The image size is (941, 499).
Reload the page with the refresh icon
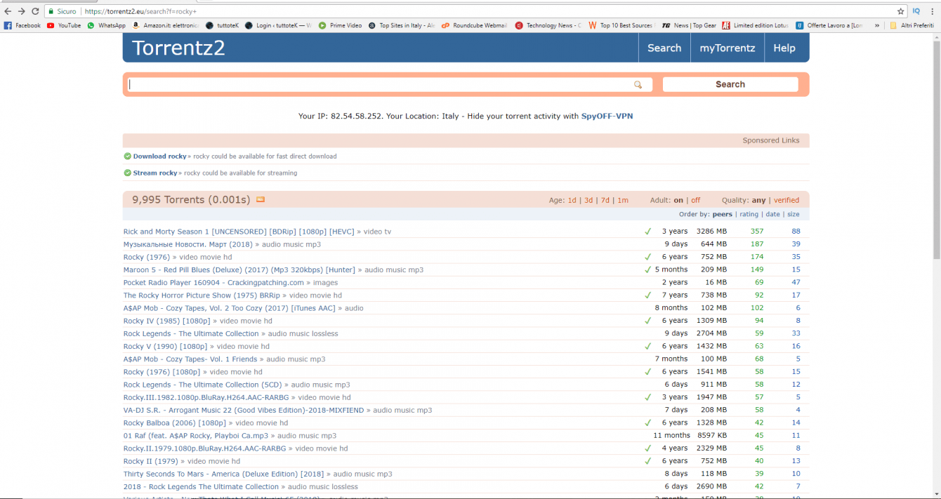tap(35, 11)
